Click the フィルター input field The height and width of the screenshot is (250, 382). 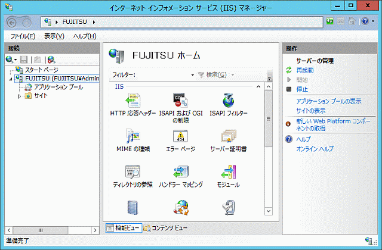tap(163, 75)
